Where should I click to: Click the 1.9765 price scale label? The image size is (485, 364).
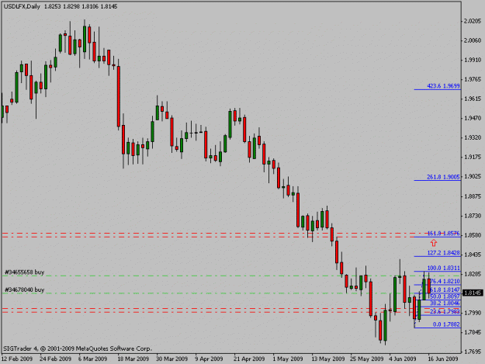click(473, 79)
